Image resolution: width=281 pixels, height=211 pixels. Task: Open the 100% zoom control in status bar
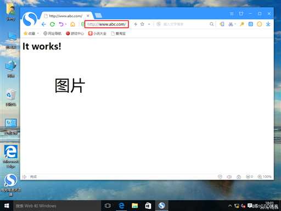[x=265, y=177]
